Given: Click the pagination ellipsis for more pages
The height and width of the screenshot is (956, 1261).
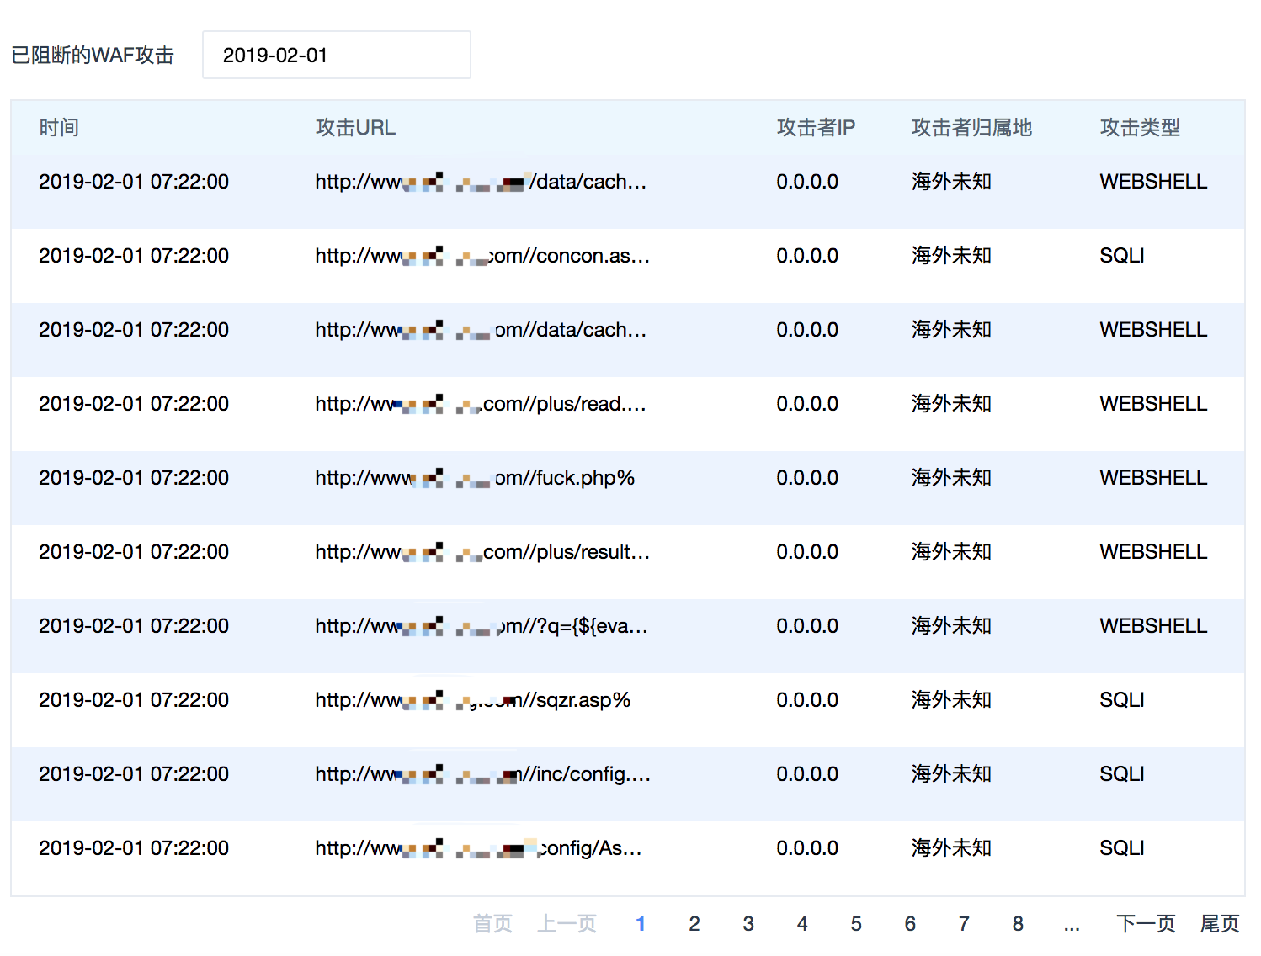Looking at the screenshot, I should [x=1071, y=924].
